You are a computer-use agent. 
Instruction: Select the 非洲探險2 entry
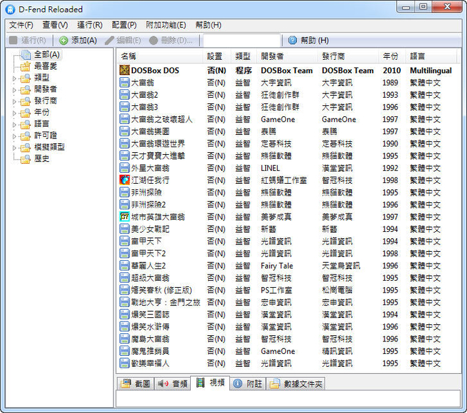pyautogui.click(x=148, y=204)
